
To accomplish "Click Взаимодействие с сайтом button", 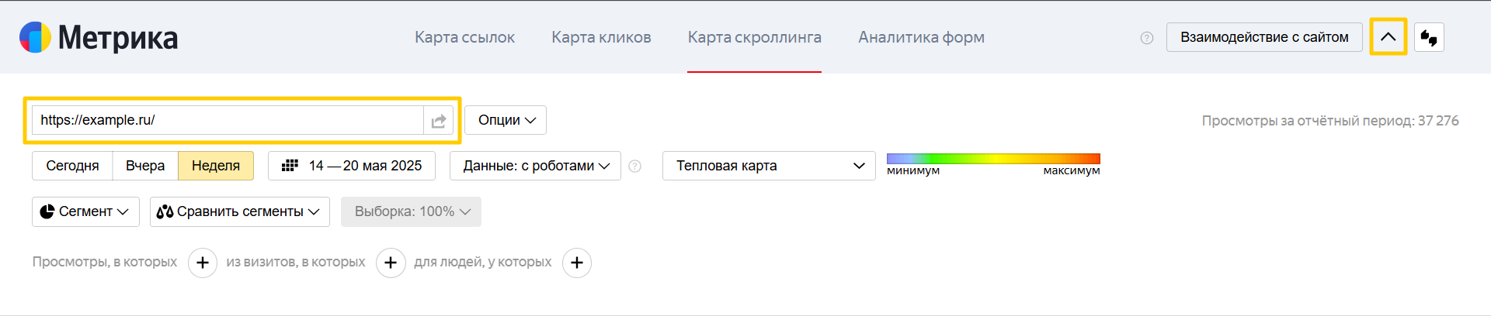I will tap(1264, 37).
